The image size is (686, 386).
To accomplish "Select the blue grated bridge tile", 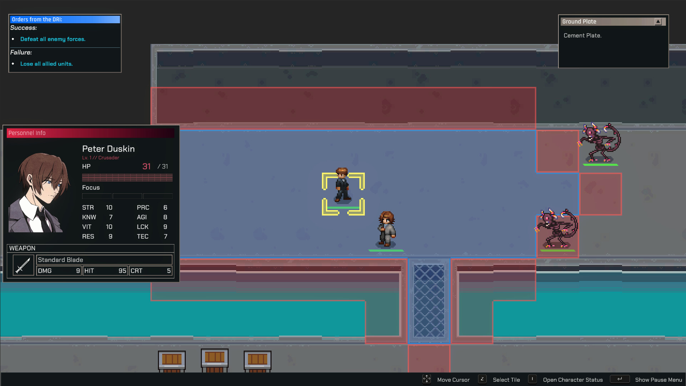I will tap(429, 300).
